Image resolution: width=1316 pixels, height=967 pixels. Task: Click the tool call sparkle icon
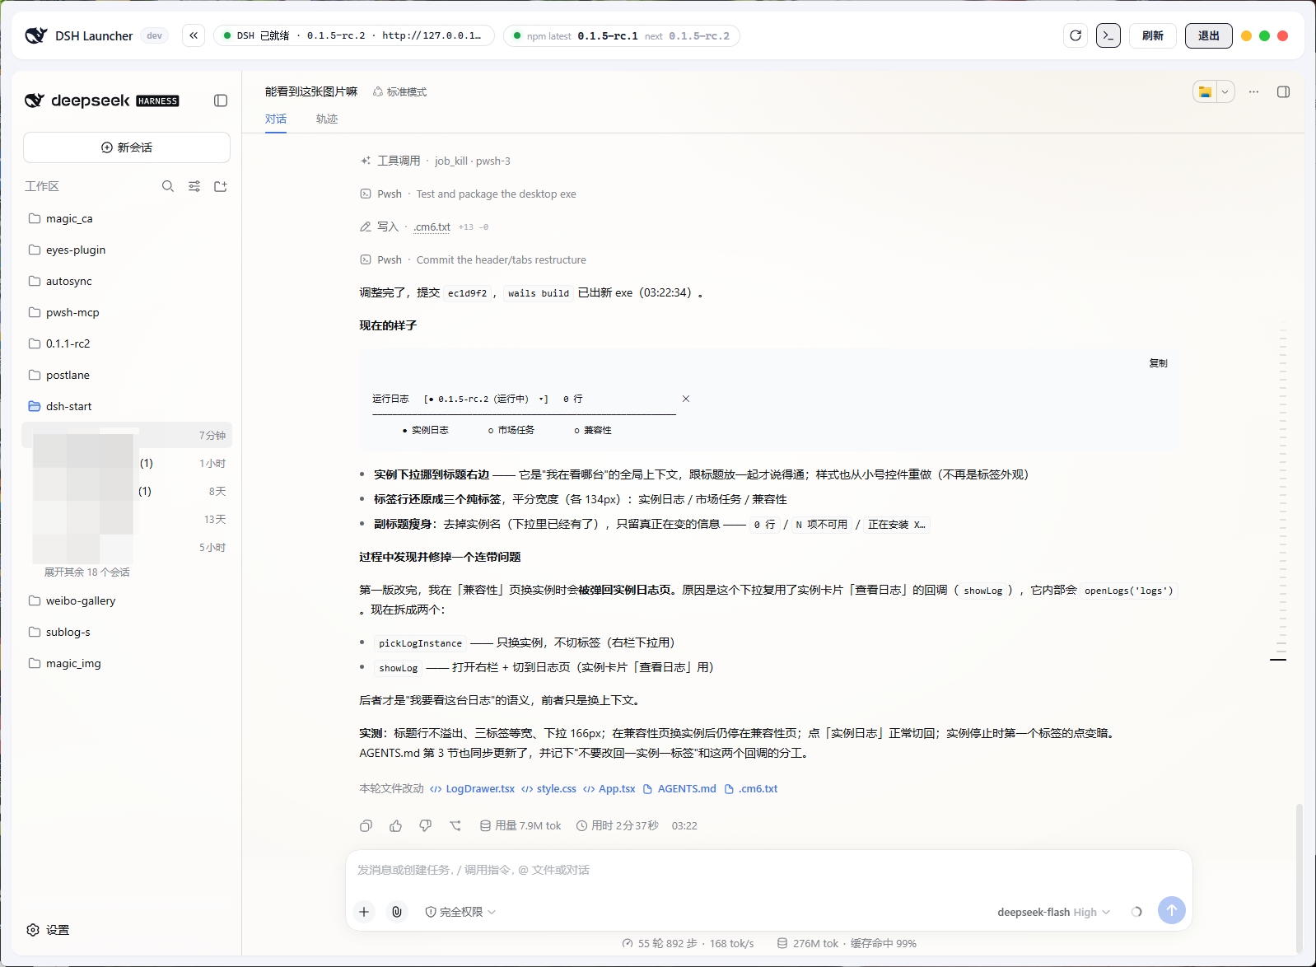click(x=366, y=161)
